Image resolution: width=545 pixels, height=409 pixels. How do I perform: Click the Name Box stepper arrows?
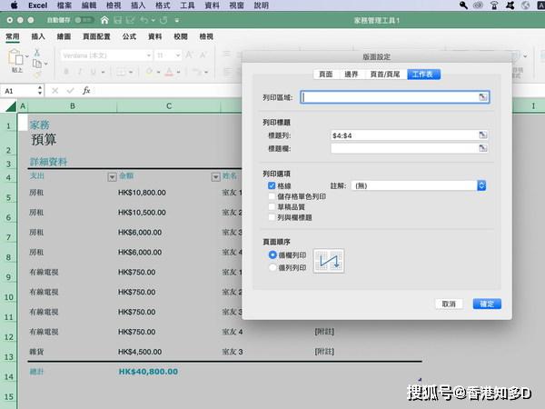[40, 91]
